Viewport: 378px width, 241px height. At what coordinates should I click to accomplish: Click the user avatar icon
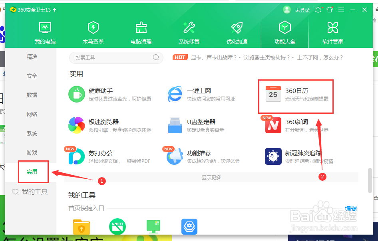pos(286,10)
